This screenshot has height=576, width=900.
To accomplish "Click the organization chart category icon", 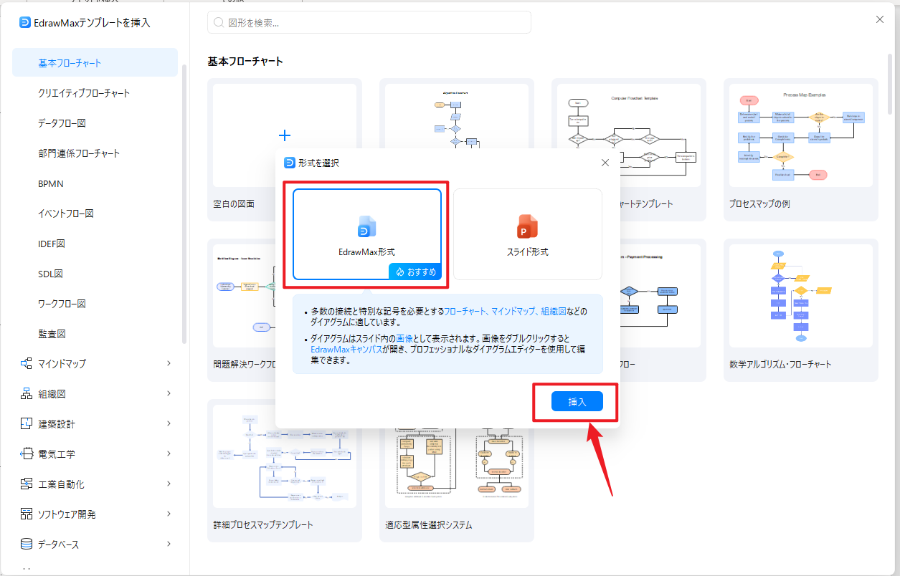I will click(x=27, y=393).
